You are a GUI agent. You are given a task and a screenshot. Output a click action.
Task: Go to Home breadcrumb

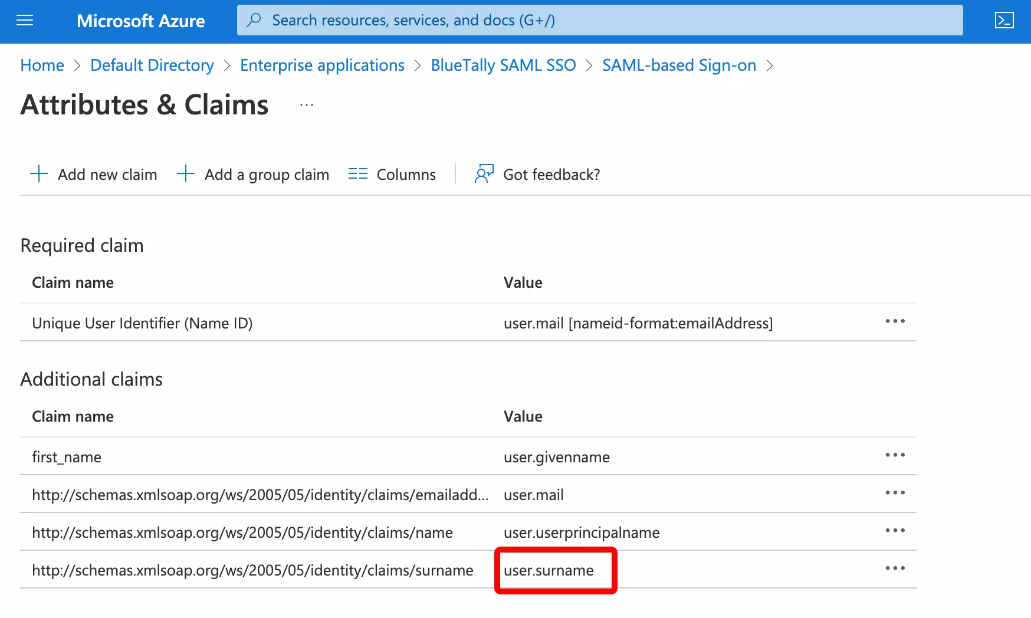pyautogui.click(x=42, y=65)
